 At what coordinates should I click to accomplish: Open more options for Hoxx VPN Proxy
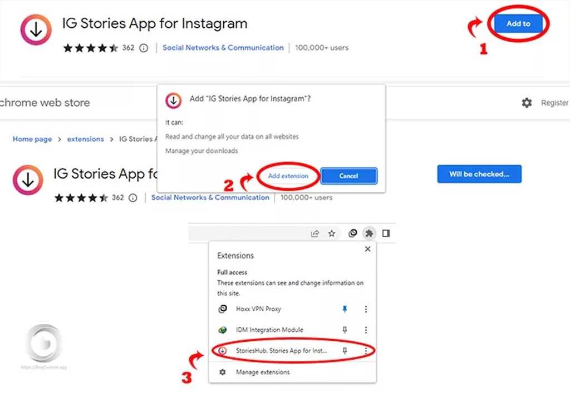pyautogui.click(x=366, y=309)
